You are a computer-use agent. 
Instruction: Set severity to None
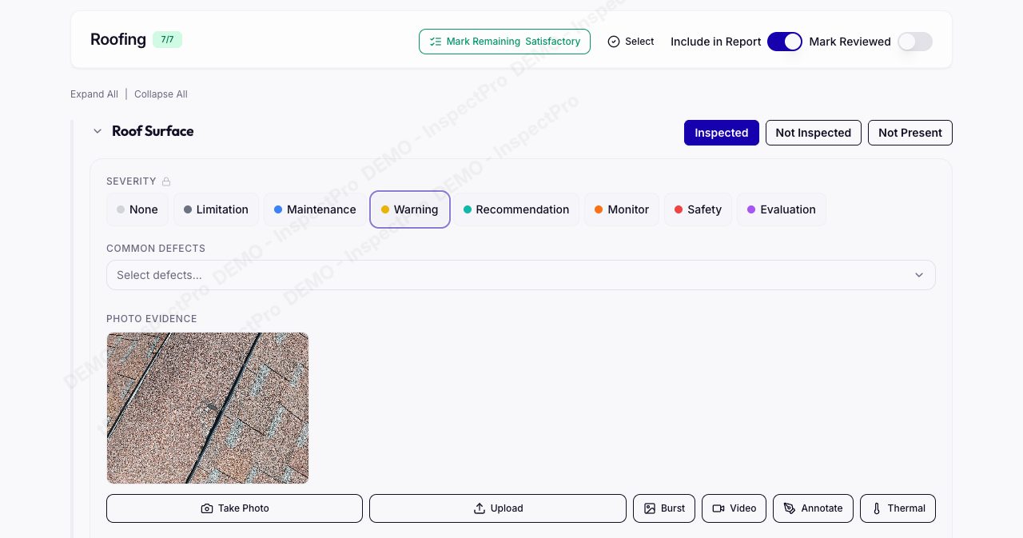pos(137,209)
